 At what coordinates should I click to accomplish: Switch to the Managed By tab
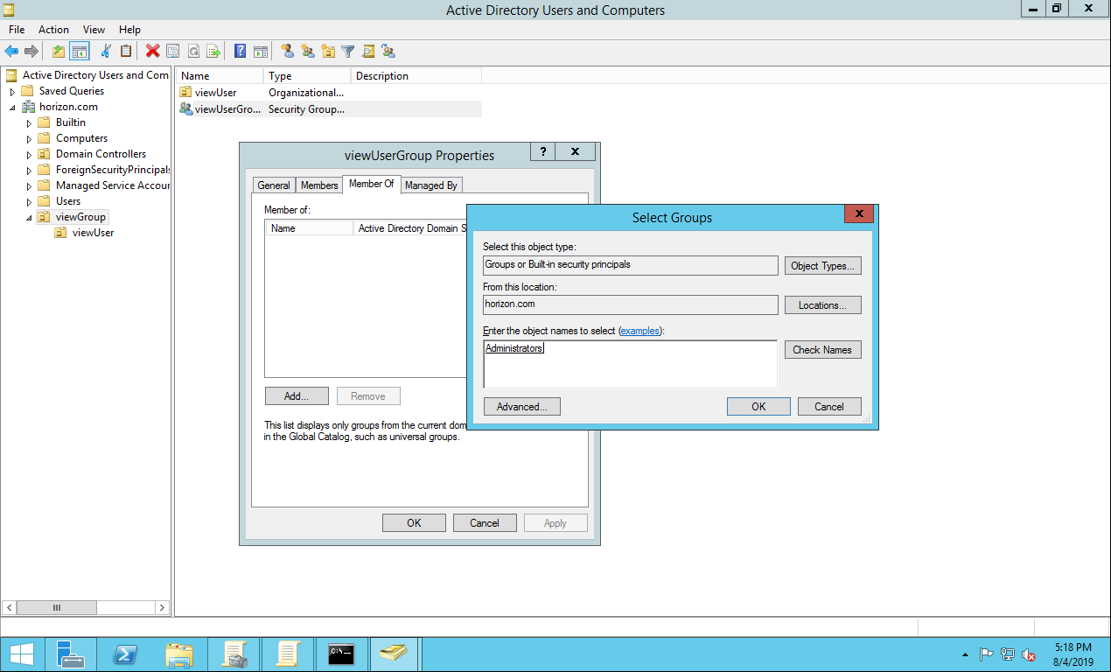click(x=430, y=185)
